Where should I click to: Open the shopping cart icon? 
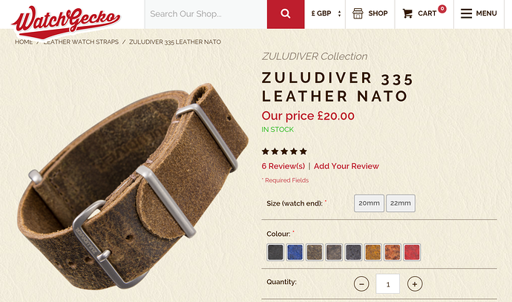point(407,13)
